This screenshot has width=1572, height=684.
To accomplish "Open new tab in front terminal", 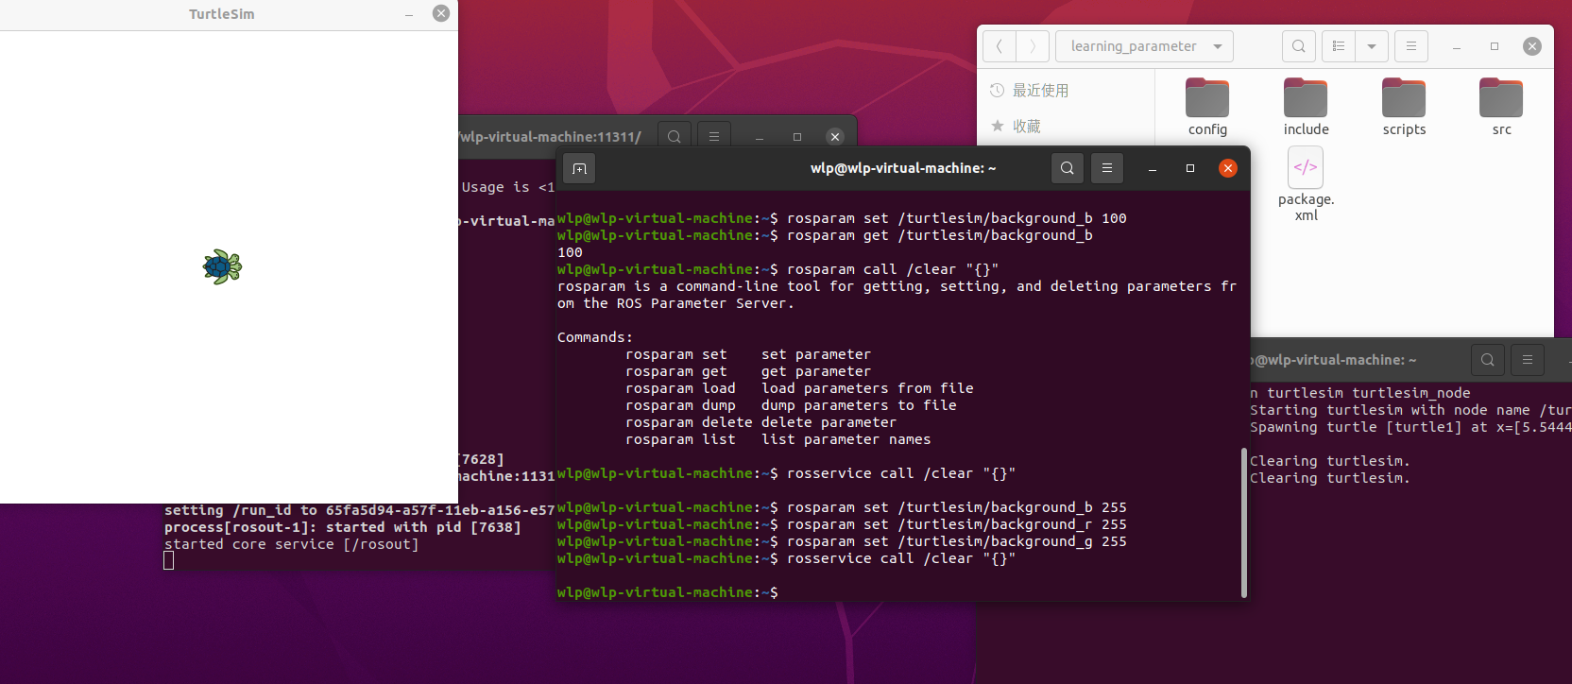I will [x=579, y=168].
